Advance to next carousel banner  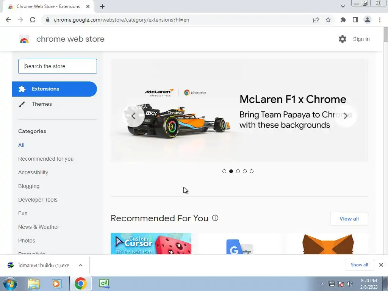tap(346, 116)
